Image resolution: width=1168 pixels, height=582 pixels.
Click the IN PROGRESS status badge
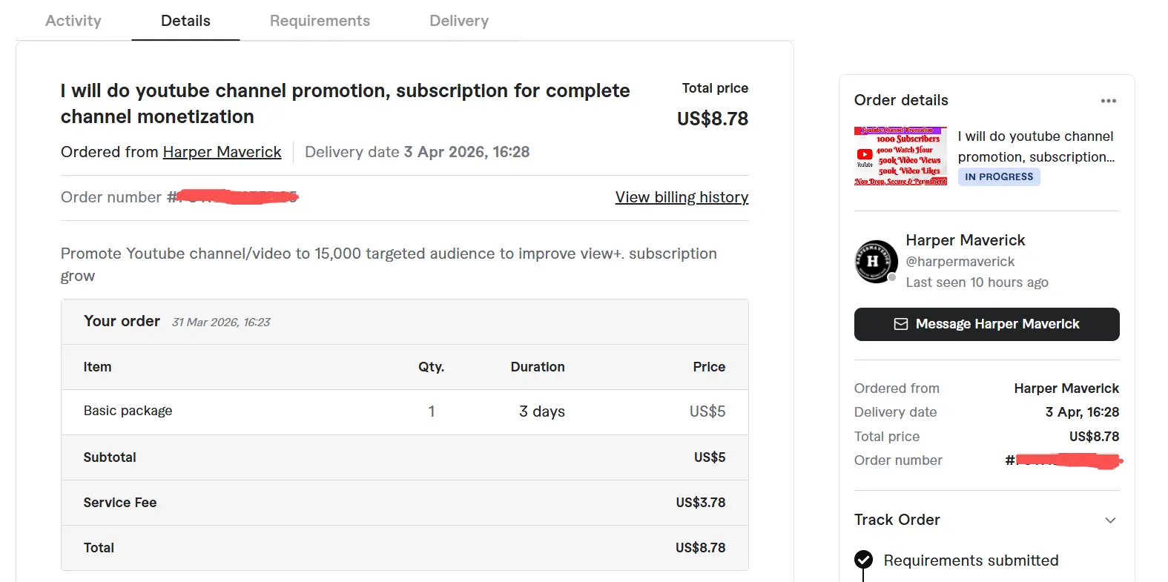[x=999, y=176]
